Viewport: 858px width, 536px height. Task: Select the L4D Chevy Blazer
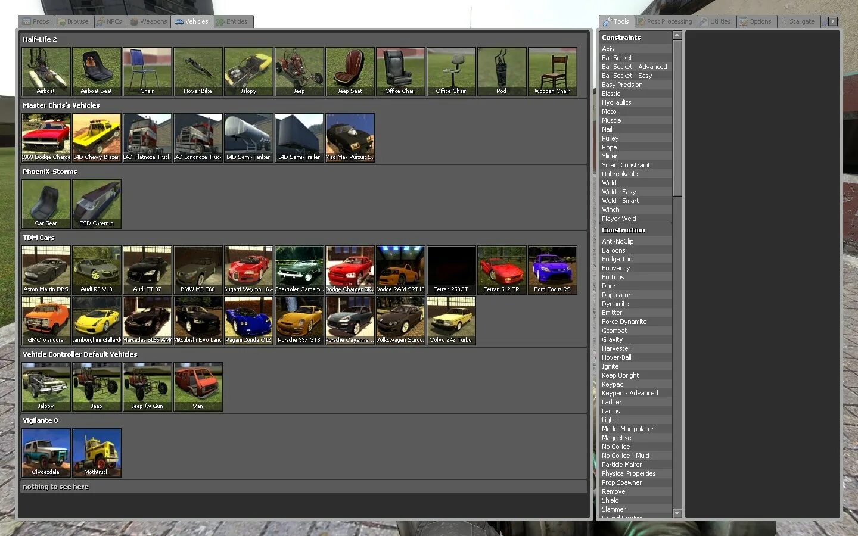click(x=97, y=138)
